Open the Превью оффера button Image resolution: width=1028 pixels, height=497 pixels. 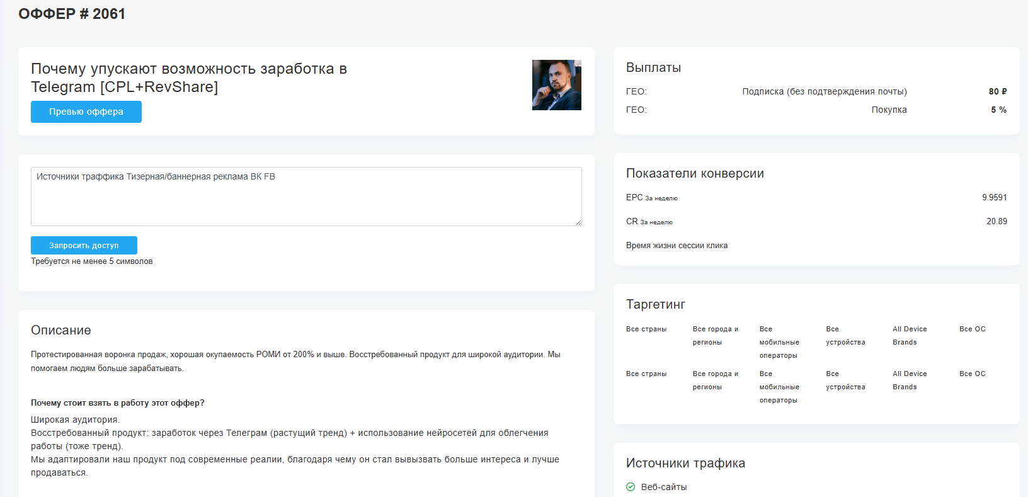[86, 111]
